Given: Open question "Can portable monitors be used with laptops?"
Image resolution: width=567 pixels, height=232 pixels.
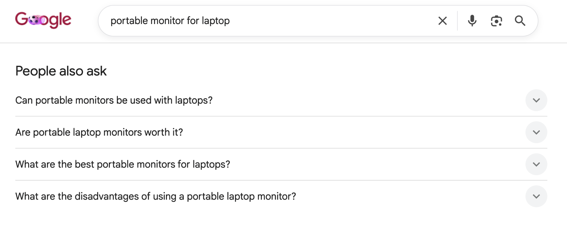Looking at the screenshot, I should pos(114,100).
